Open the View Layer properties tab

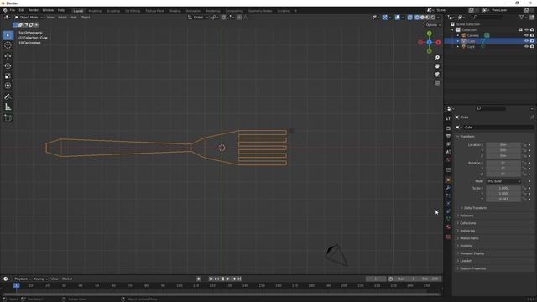point(448,143)
